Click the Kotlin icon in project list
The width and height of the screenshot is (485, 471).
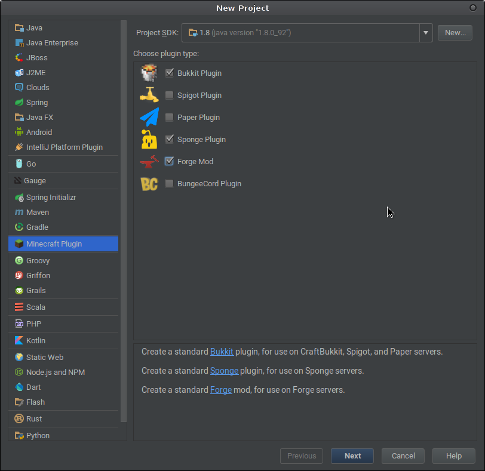19,340
